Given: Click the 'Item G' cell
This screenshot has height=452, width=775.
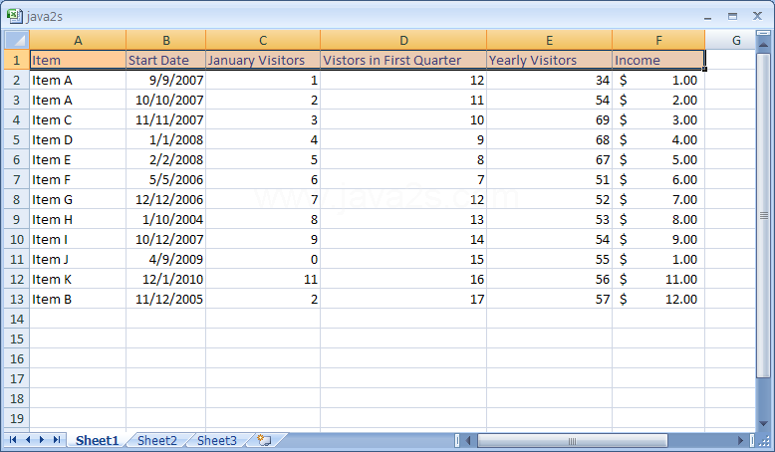Looking at the screenshot, I should coord(78,199).
